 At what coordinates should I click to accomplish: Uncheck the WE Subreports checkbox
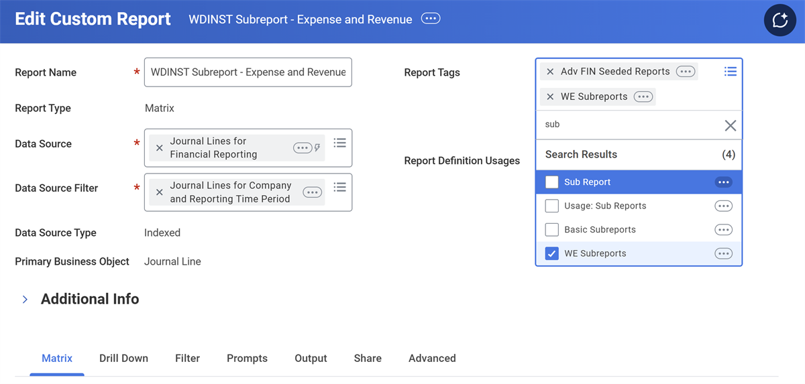tap(552, 253)
